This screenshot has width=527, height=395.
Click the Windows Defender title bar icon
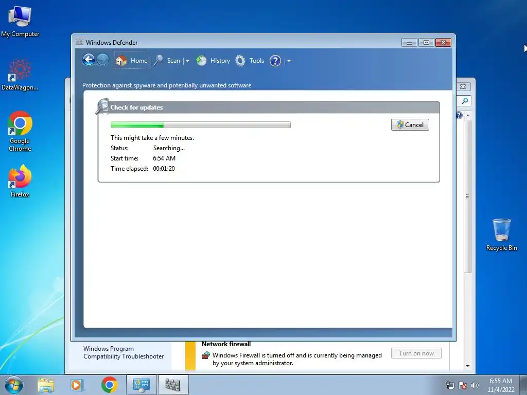[79, 42]
